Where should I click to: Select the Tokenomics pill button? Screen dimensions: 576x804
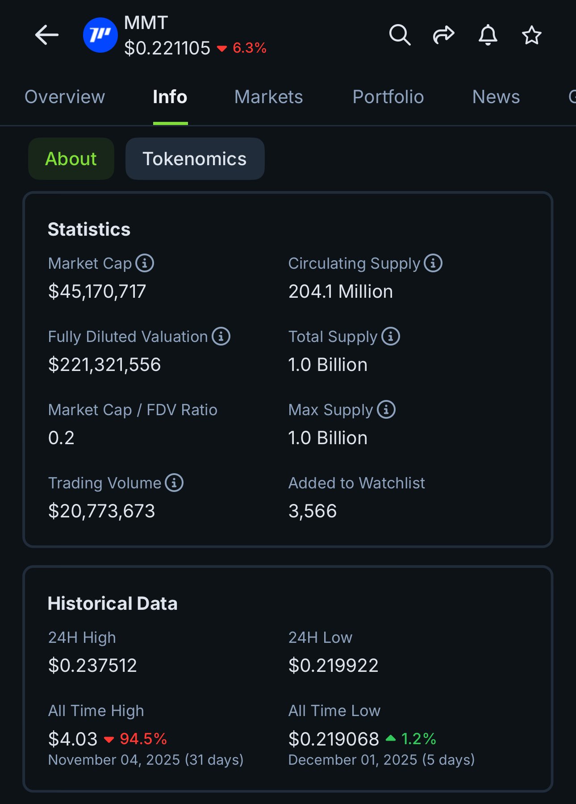pos(195,159)
